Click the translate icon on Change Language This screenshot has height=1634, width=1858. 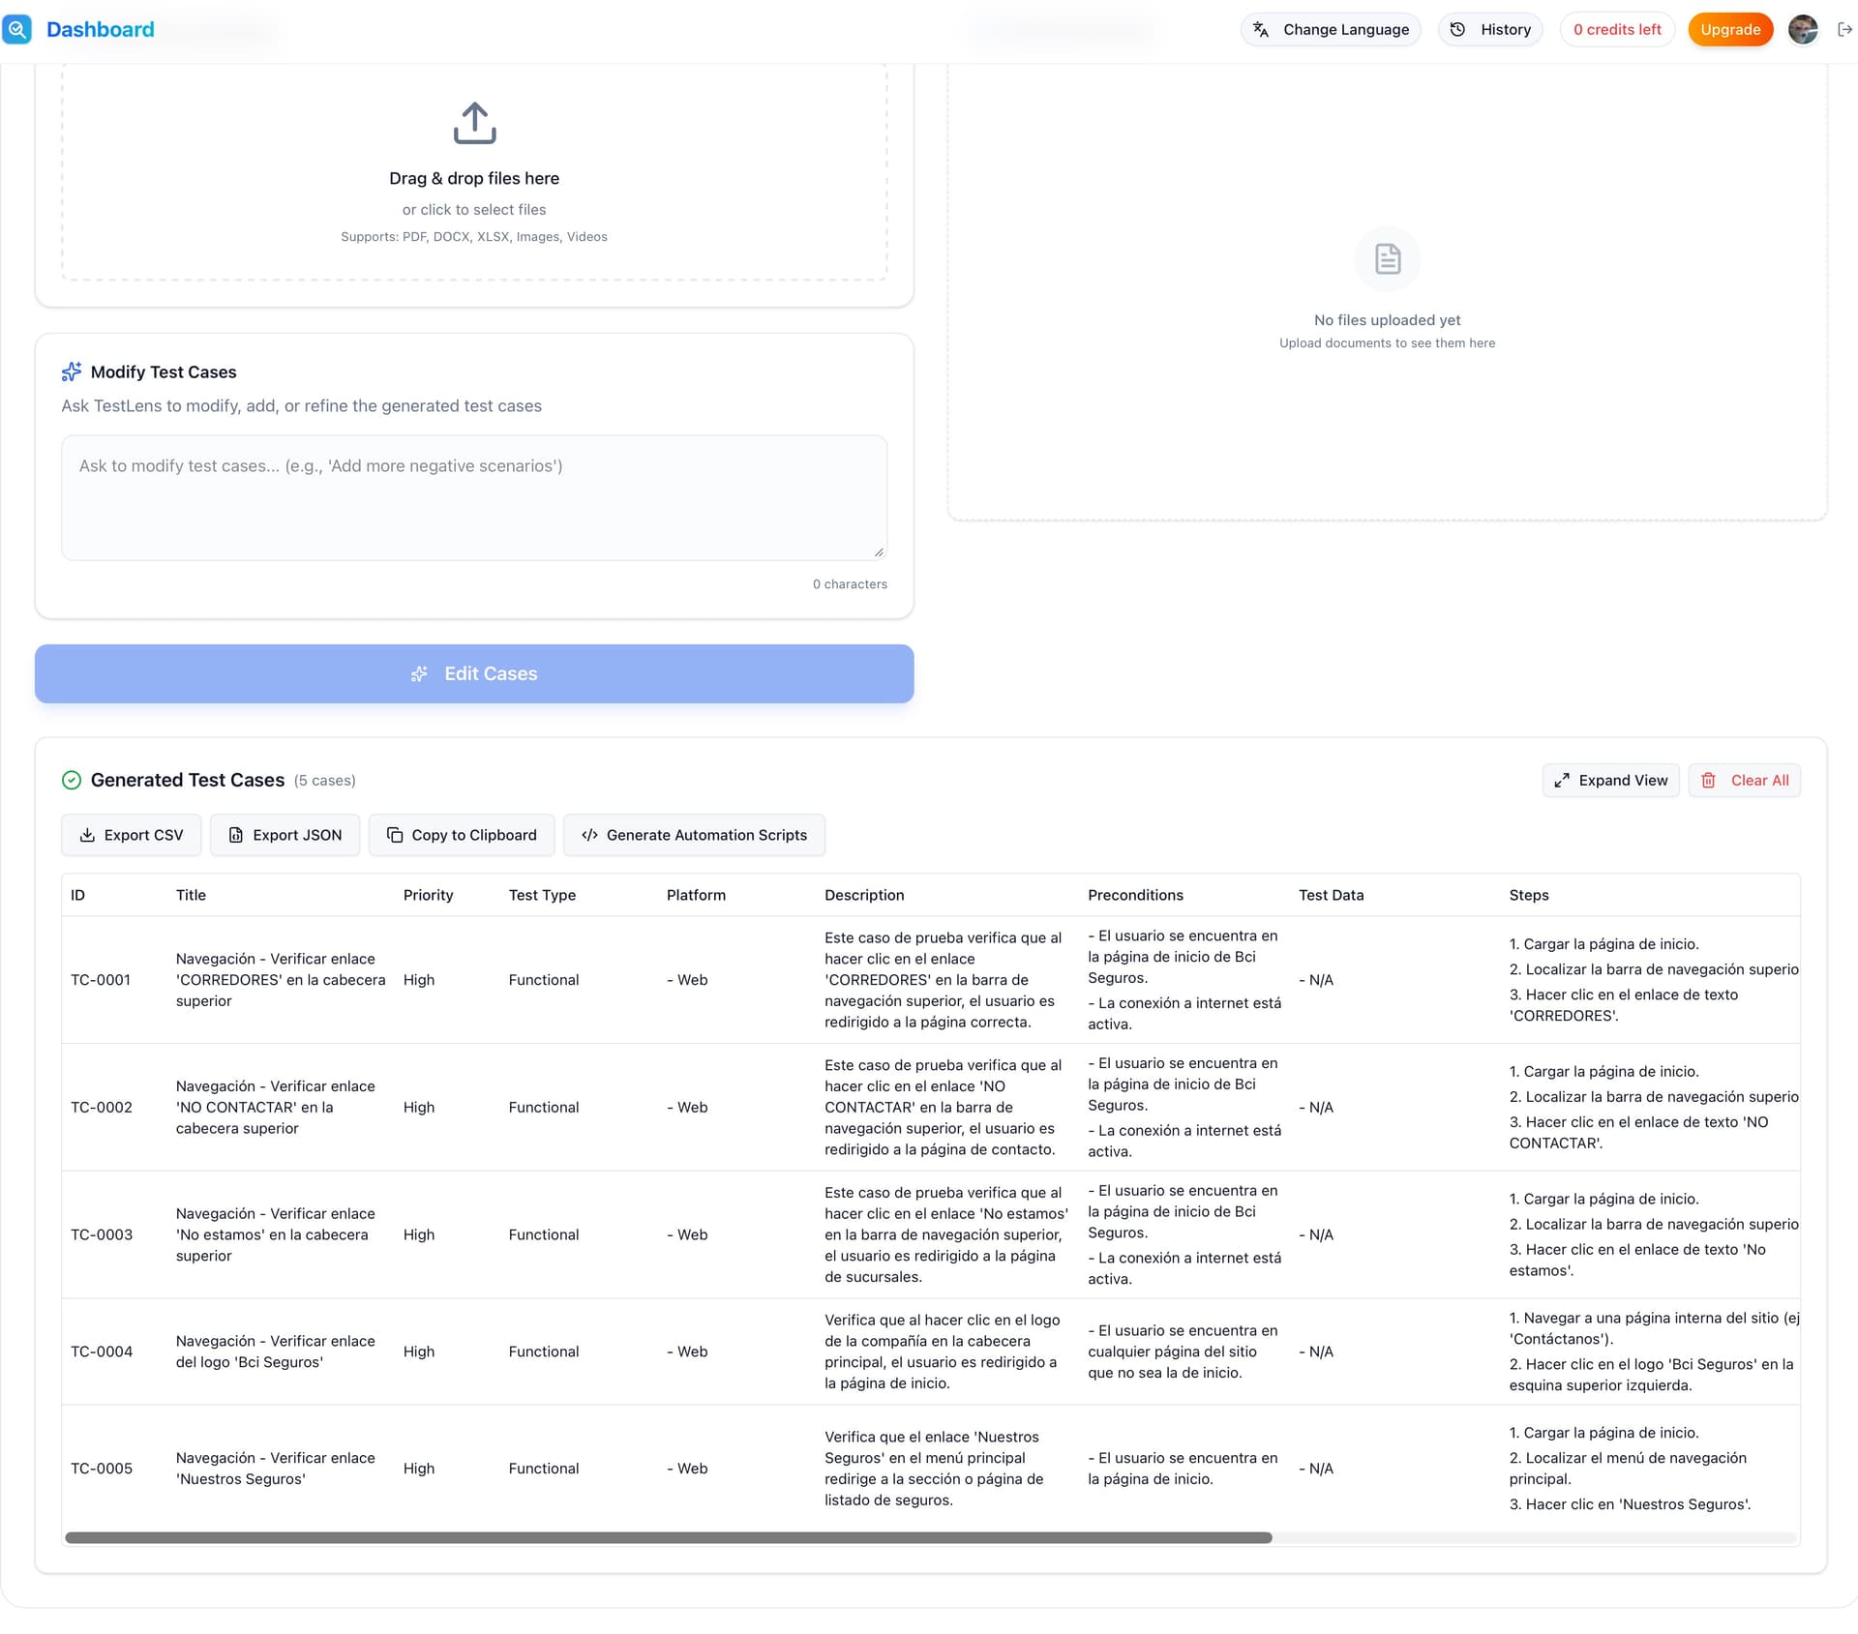click(1261, 29)
